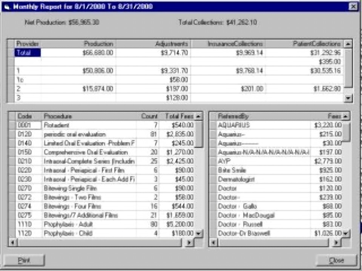Click the Close button at bottom
The height and width of the screenshot is (271, 362).
click(336, 260)
